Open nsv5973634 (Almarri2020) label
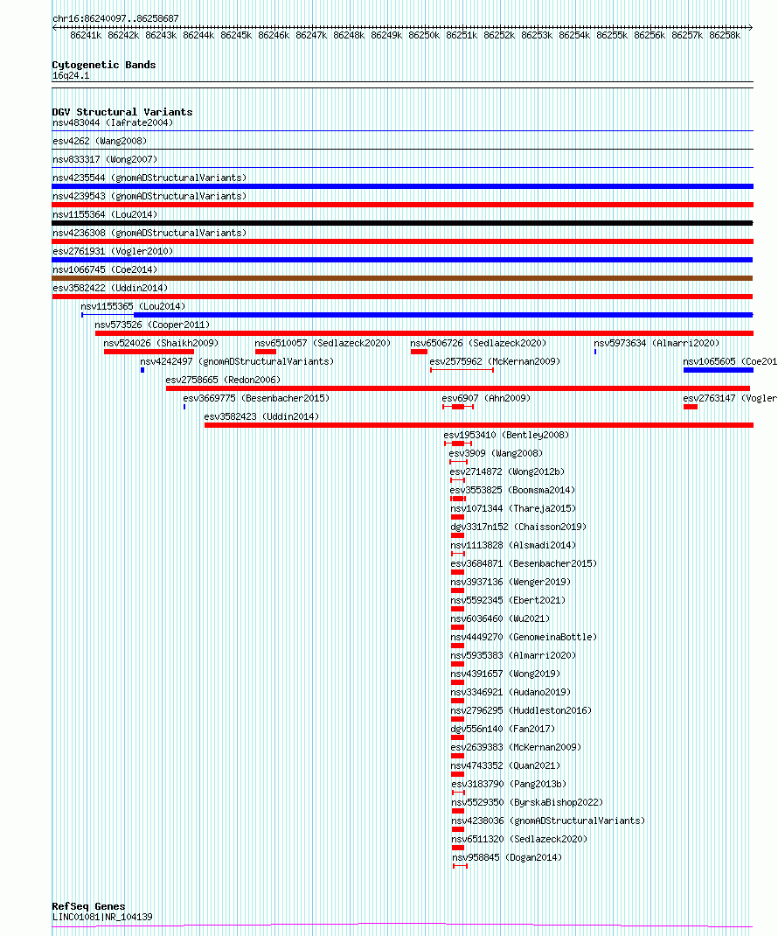 tap(656, 343)
